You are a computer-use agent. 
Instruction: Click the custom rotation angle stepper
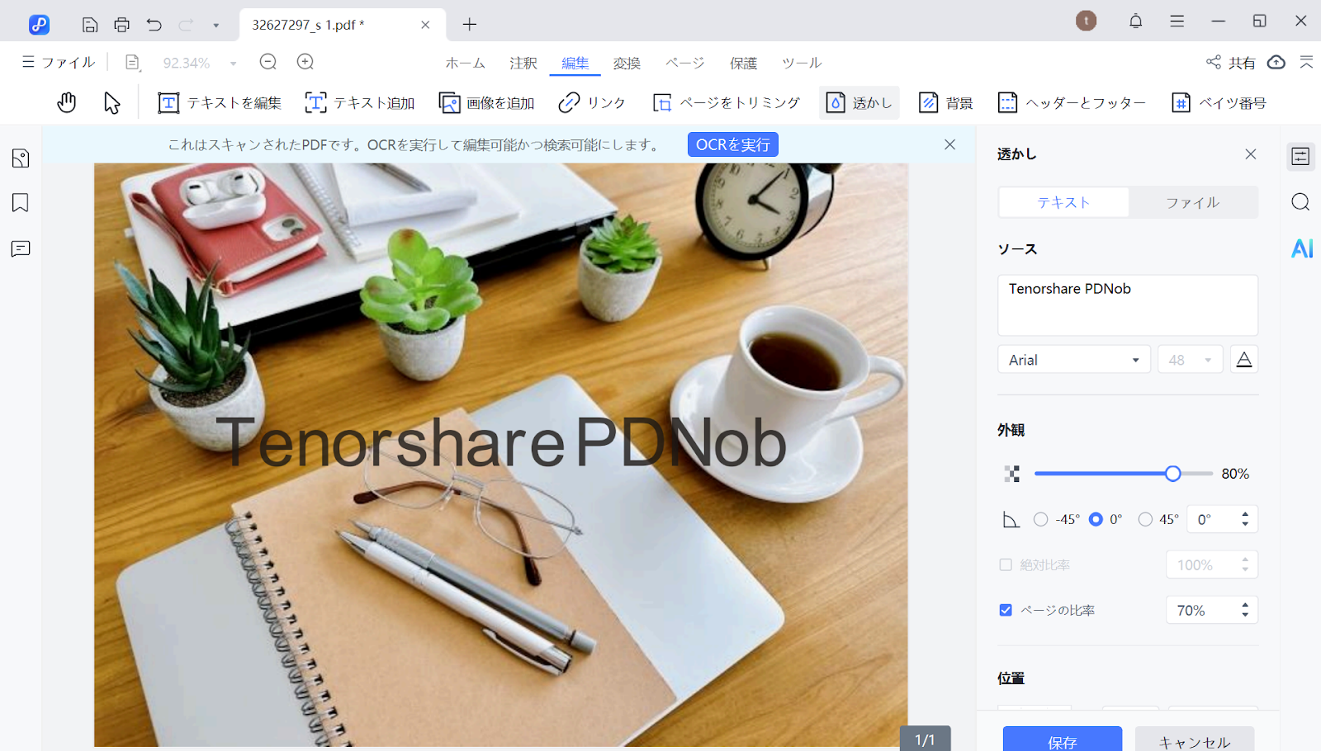[x=1245, y=519]
